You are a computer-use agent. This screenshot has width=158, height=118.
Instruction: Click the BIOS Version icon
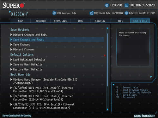click(x=54, y=13)
